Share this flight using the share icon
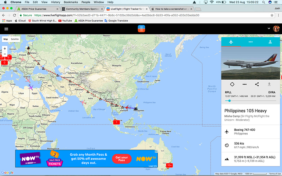Image resolution: width=282 pixels, height=176 pixels. coord(257,84)
